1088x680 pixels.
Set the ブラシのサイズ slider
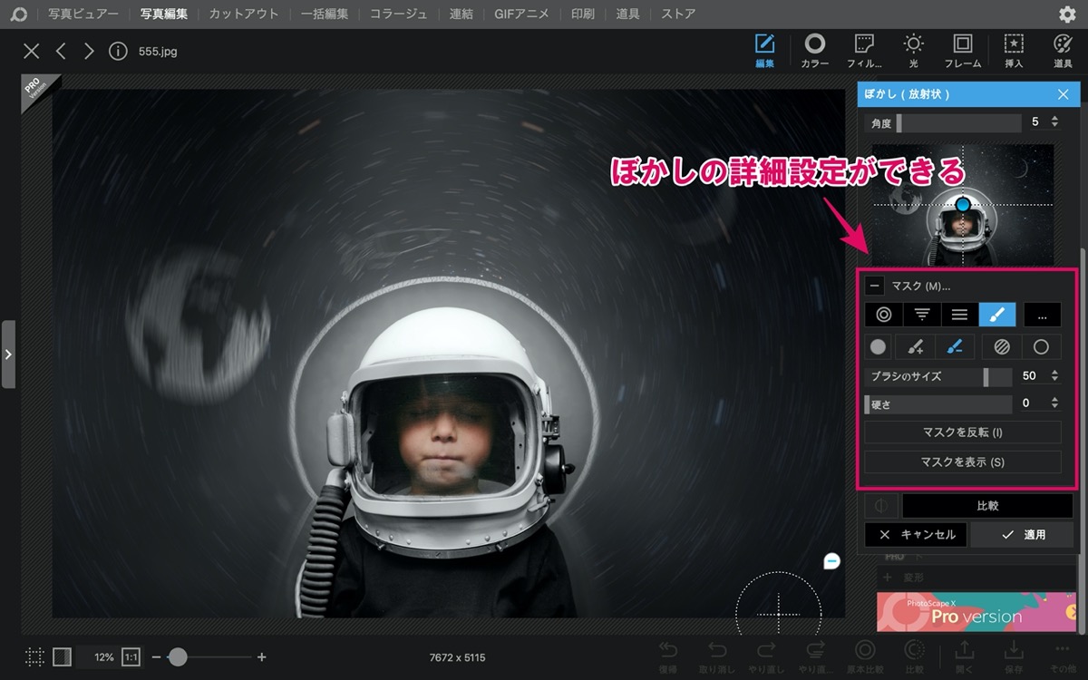(x=938, y=375)
